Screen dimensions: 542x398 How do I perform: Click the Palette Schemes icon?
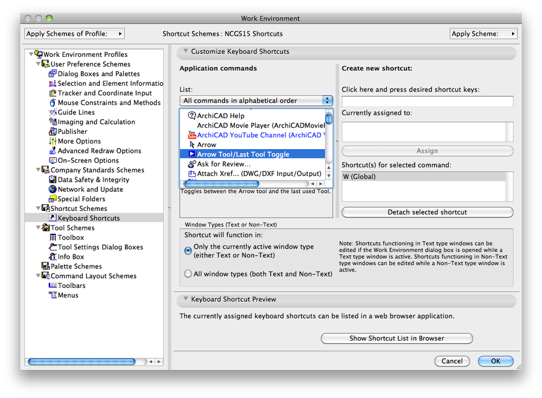click(x=46, y=266)
